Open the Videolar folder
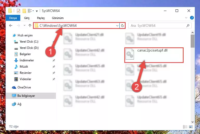This screenshot has width=200, height=134. click(25, 79)
